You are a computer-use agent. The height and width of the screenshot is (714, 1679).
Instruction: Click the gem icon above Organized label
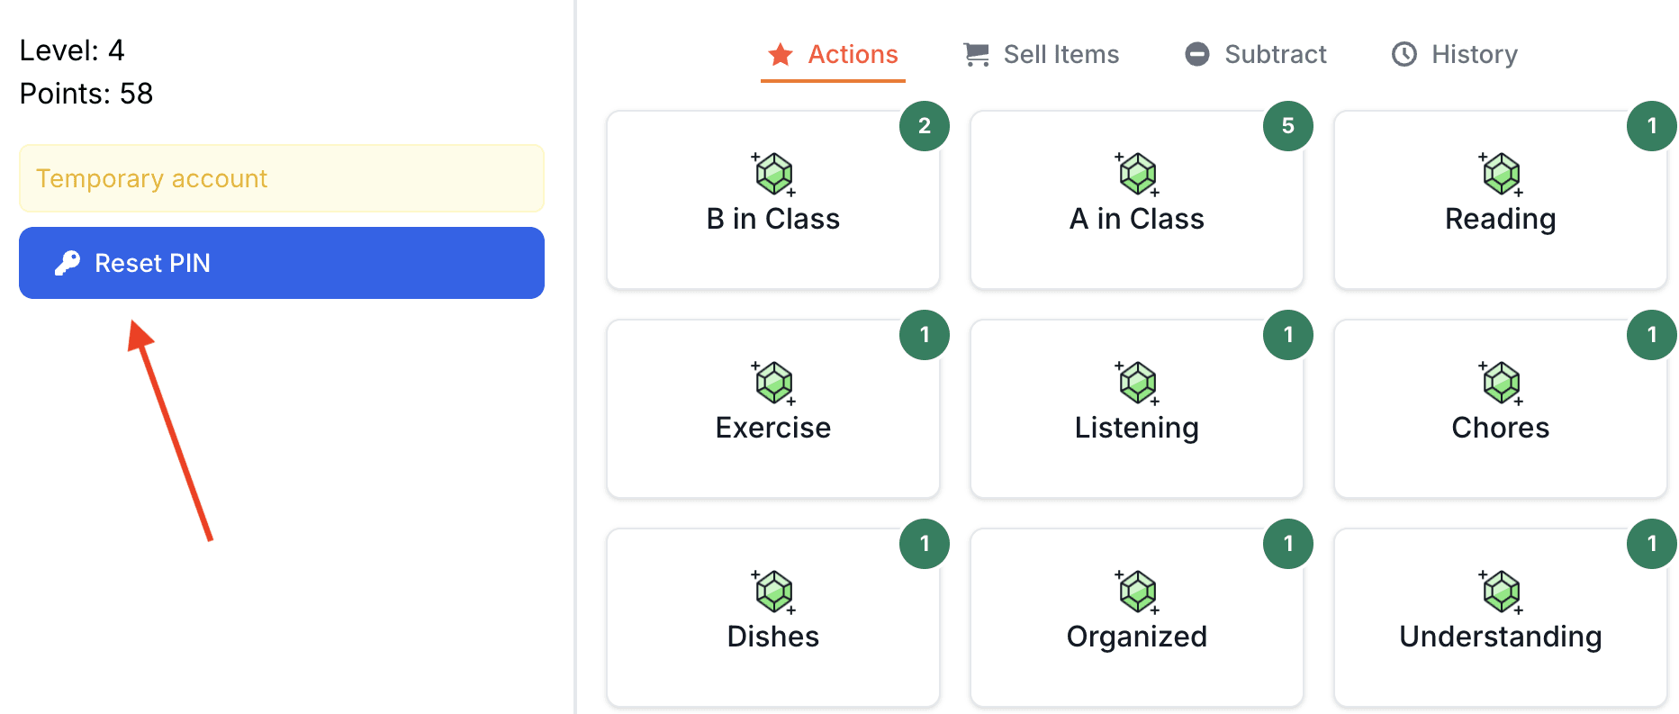(x=1137, y=592)
